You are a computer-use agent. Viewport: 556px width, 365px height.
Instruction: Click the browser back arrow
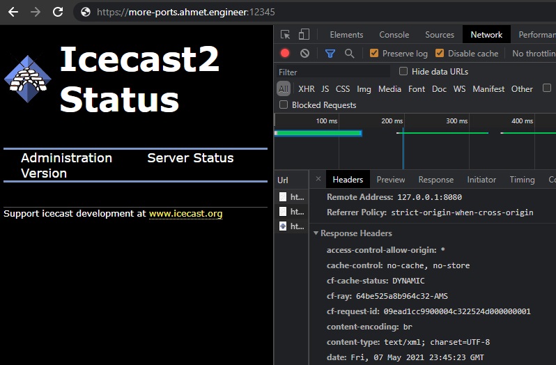click(x=13, y=12)
